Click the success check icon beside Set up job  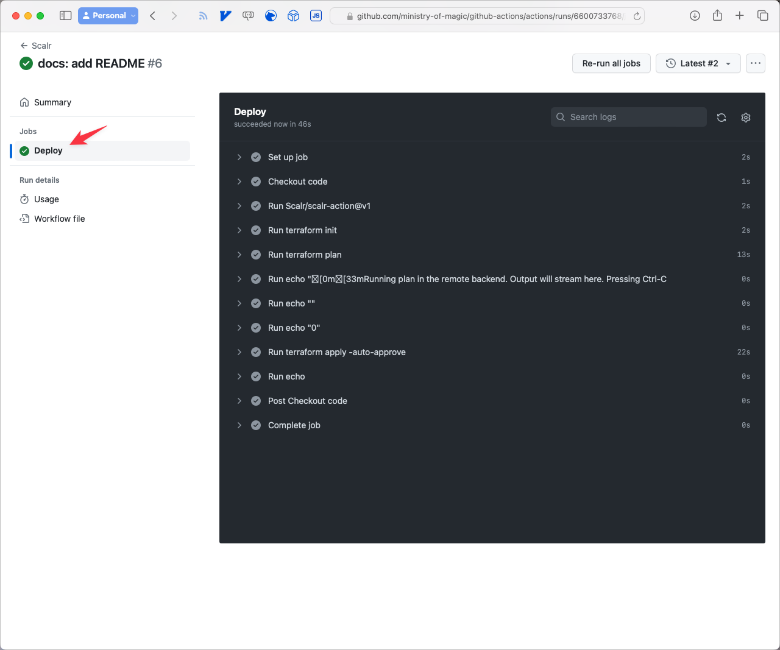256,157
